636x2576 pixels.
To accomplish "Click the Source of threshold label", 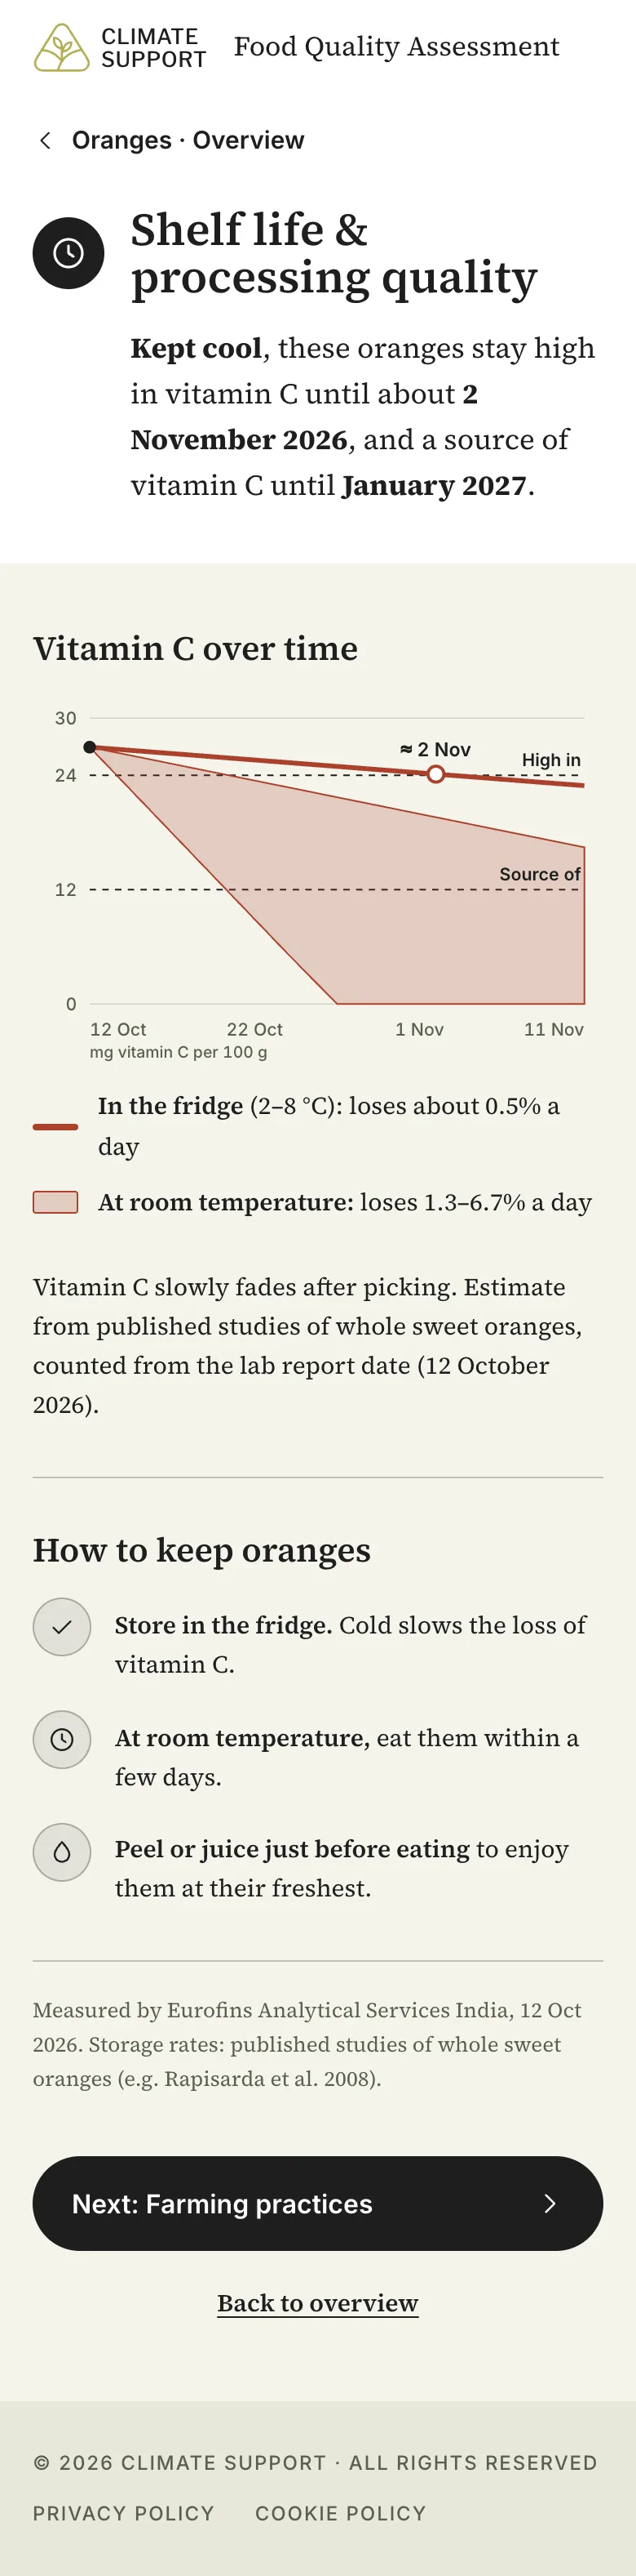I will click(540, 874).
